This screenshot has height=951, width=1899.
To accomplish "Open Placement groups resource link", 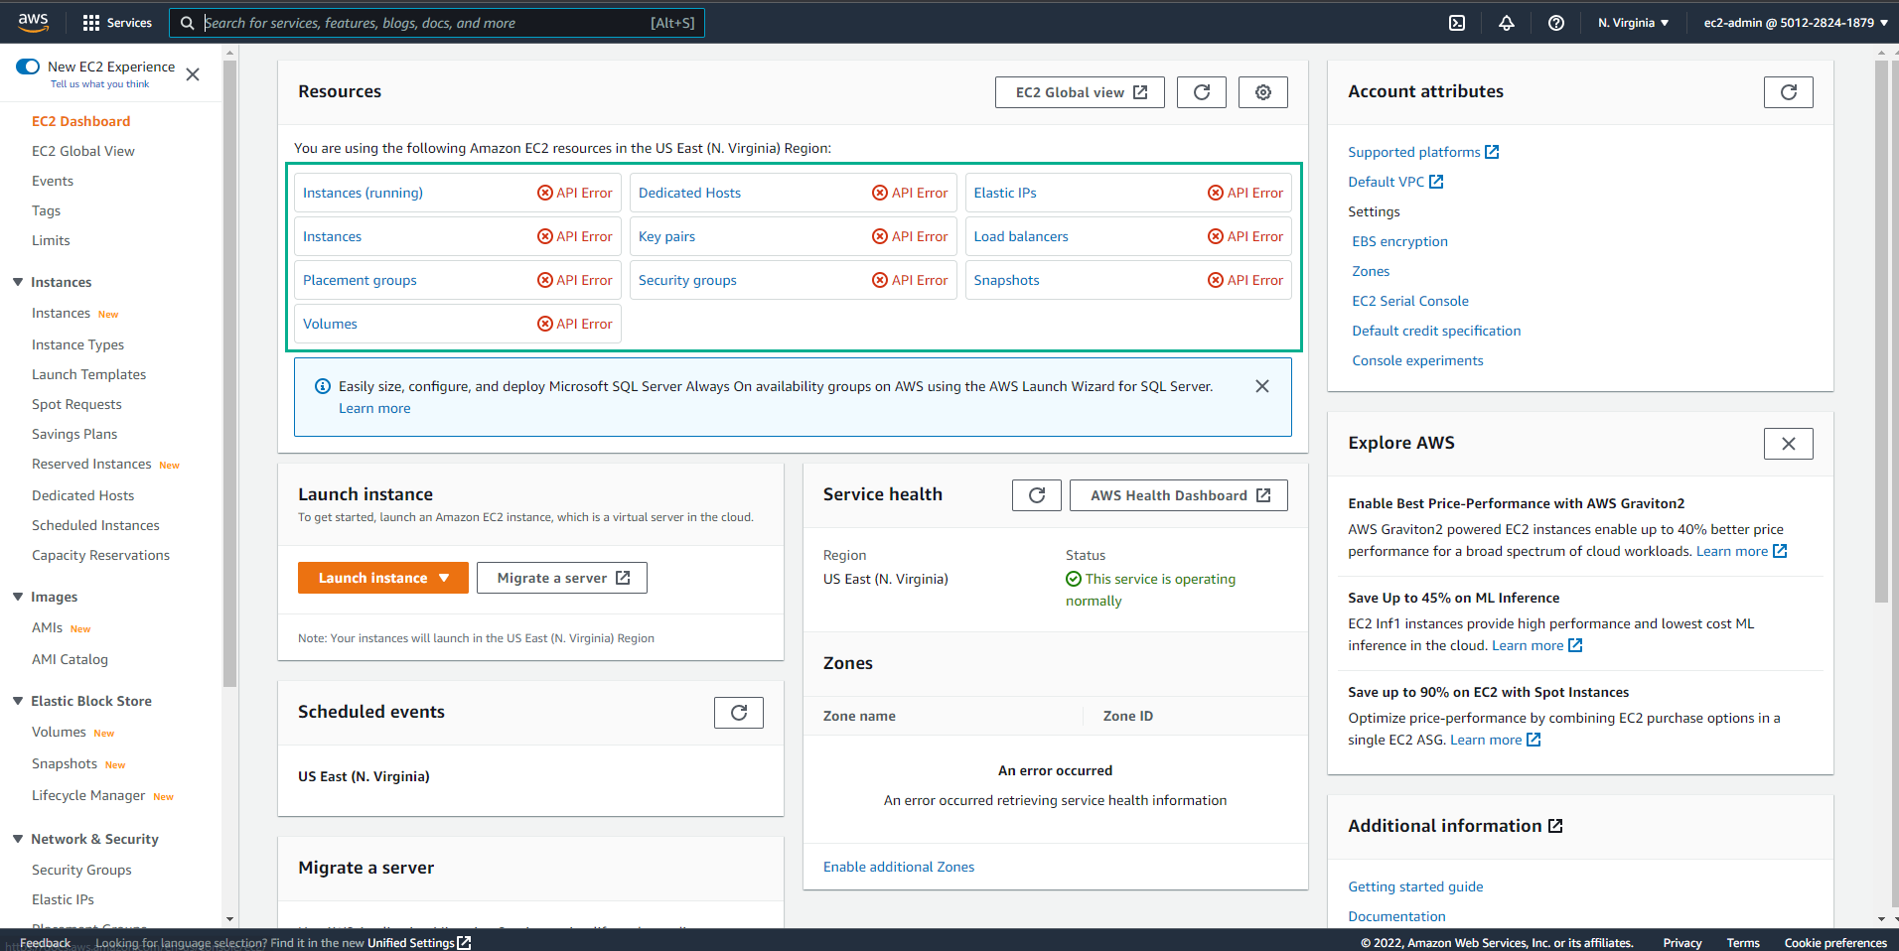I will 360,280.
